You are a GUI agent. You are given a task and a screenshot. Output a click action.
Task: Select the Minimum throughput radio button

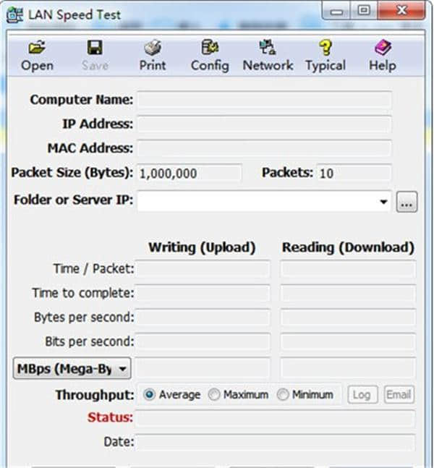tap(282, 395)
